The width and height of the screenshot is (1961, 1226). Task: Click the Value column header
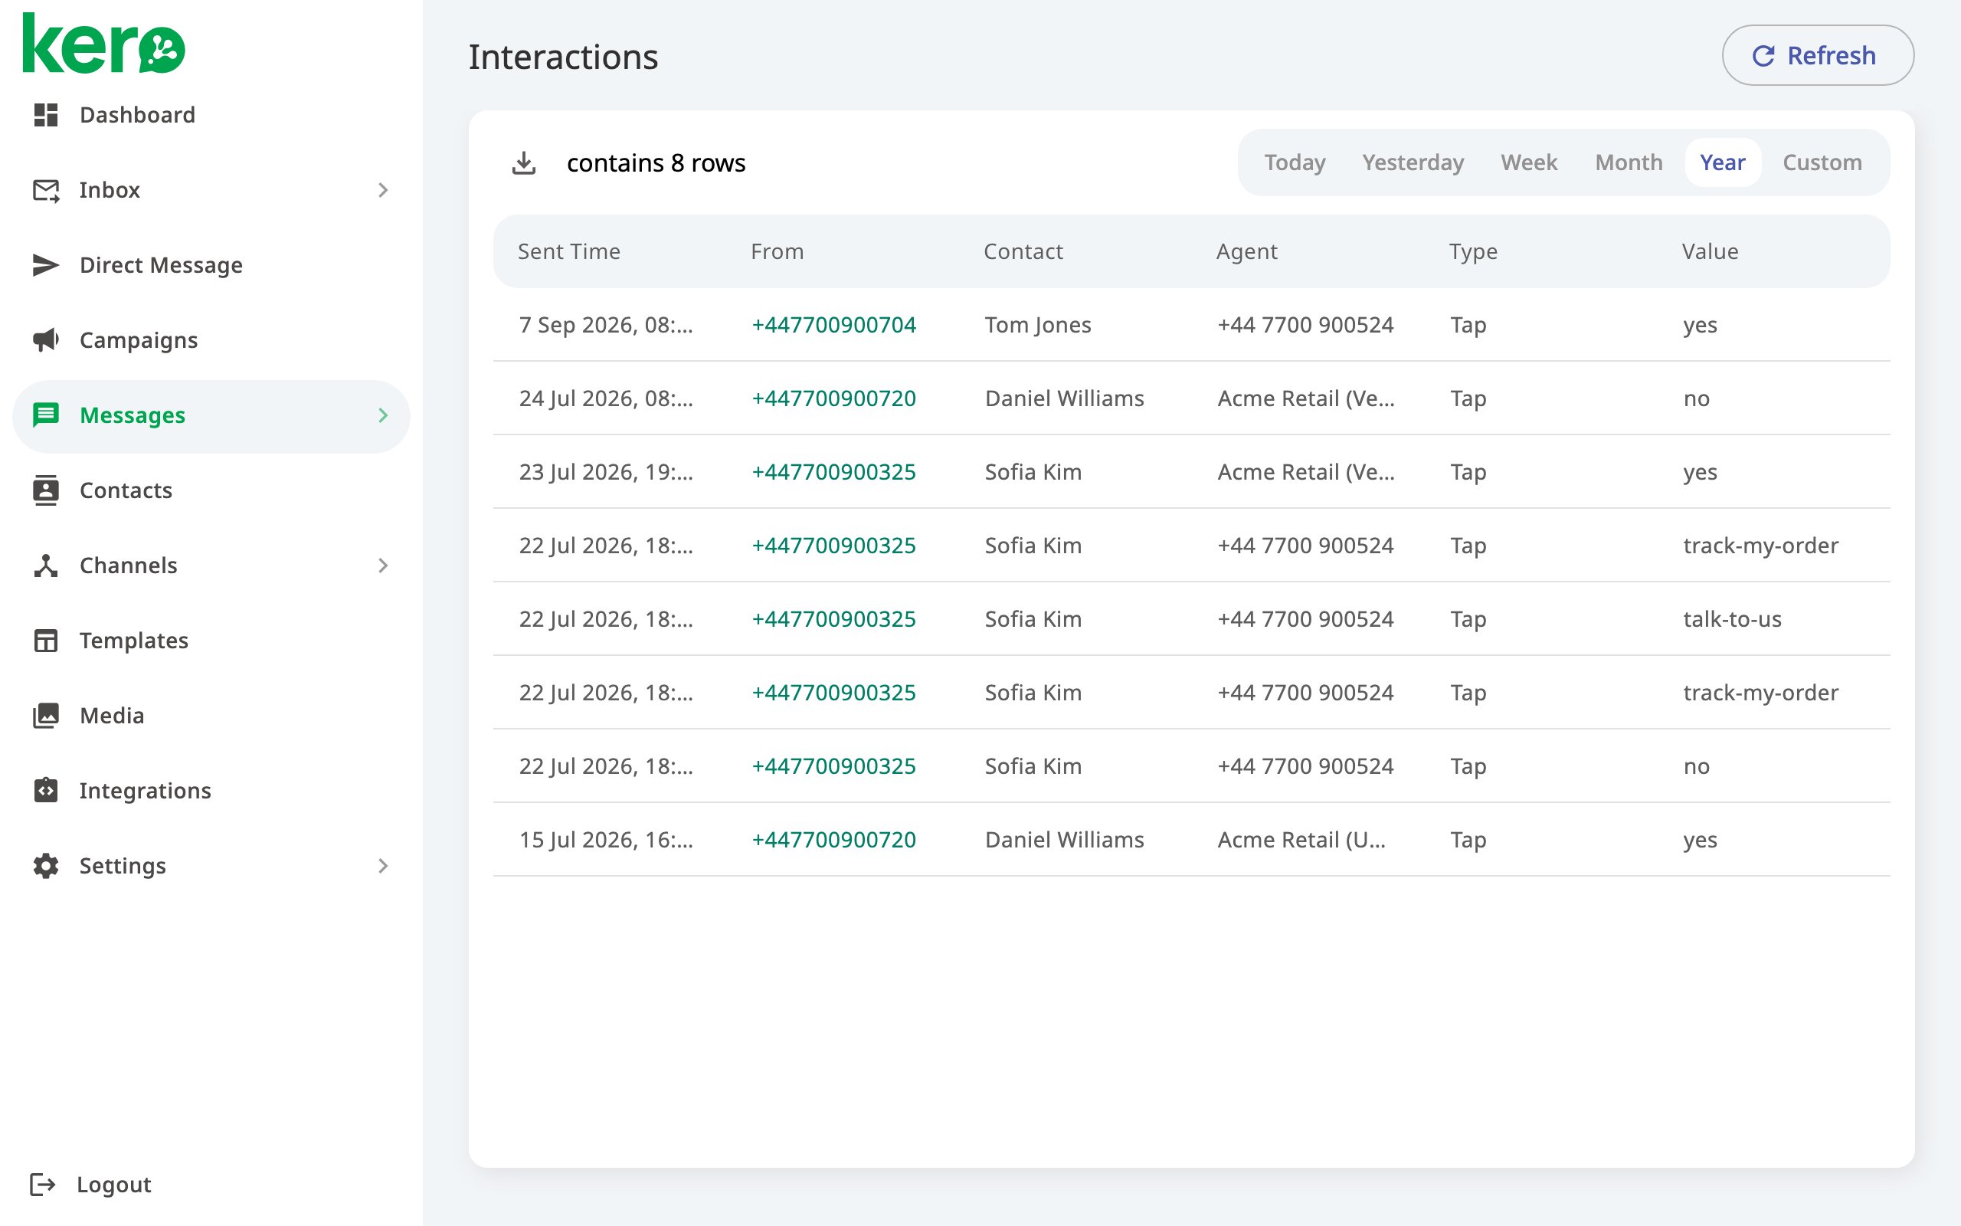coord(1710,252)
